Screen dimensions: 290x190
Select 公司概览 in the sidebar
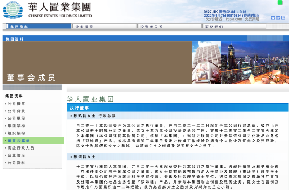point(17,103)
